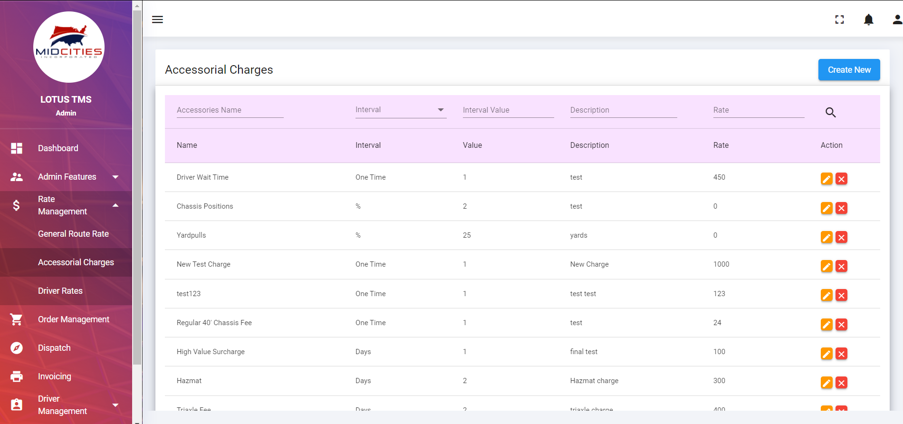Open the notifications bell
Image resolution: width=903 pixels, height=424 pixels.
click(x=868, y=19)
